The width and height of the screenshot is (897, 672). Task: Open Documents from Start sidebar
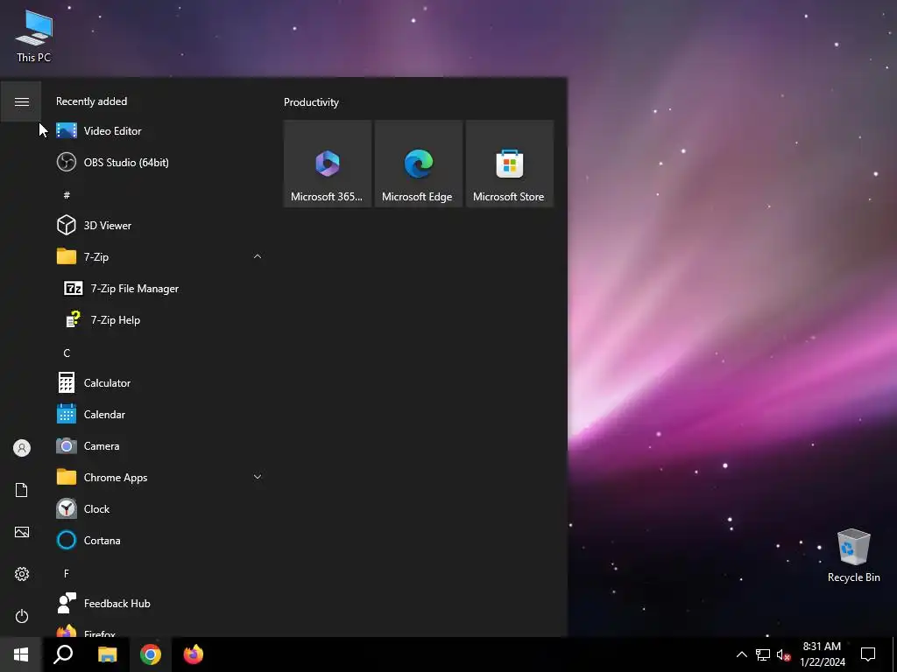(22, 490)
